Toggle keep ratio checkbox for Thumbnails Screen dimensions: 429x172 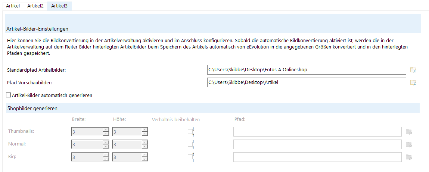click(190, 132)
